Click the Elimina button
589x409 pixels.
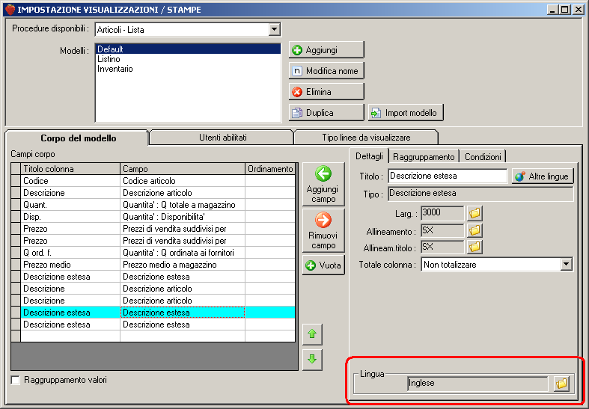(x=326, y=92)
